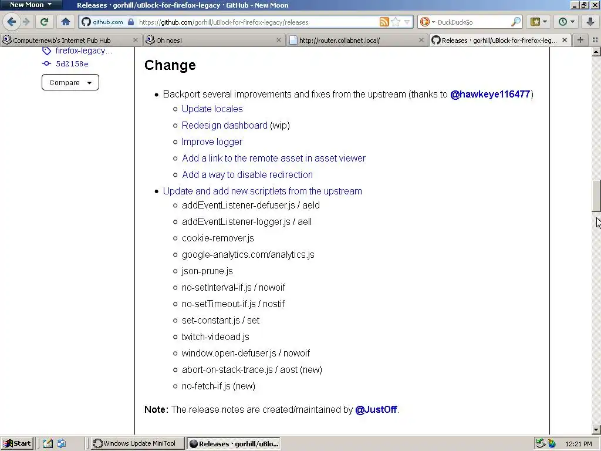Close the Releases GitHub tab
The height and width of the screenshot is (451, 601).
(564, 40)
